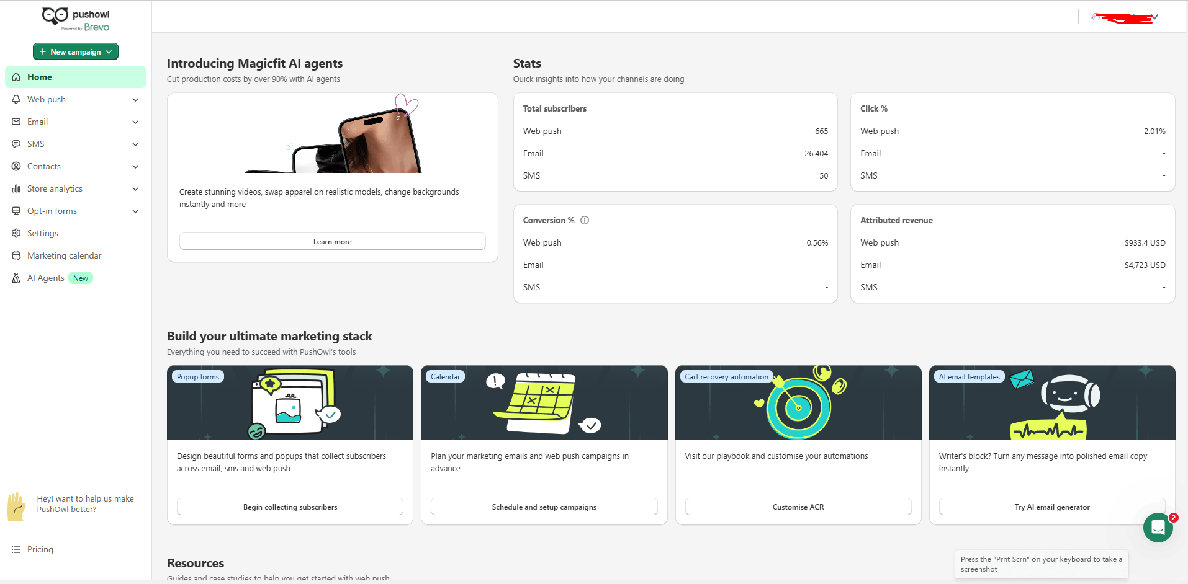
Task: Click the Popup forms card image
Action: click(290, 402)
